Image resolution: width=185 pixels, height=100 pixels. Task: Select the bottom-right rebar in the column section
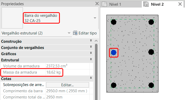click(x=151, y=85)
